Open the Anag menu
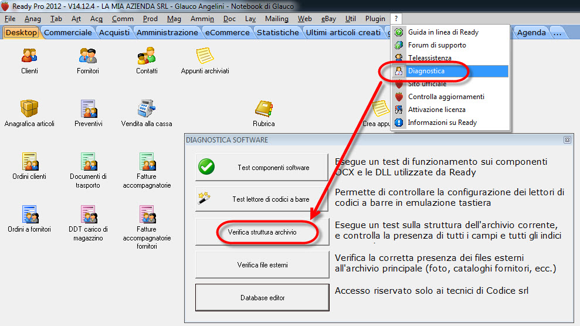This screenshot has height=326, width=580. click(33, 19)
